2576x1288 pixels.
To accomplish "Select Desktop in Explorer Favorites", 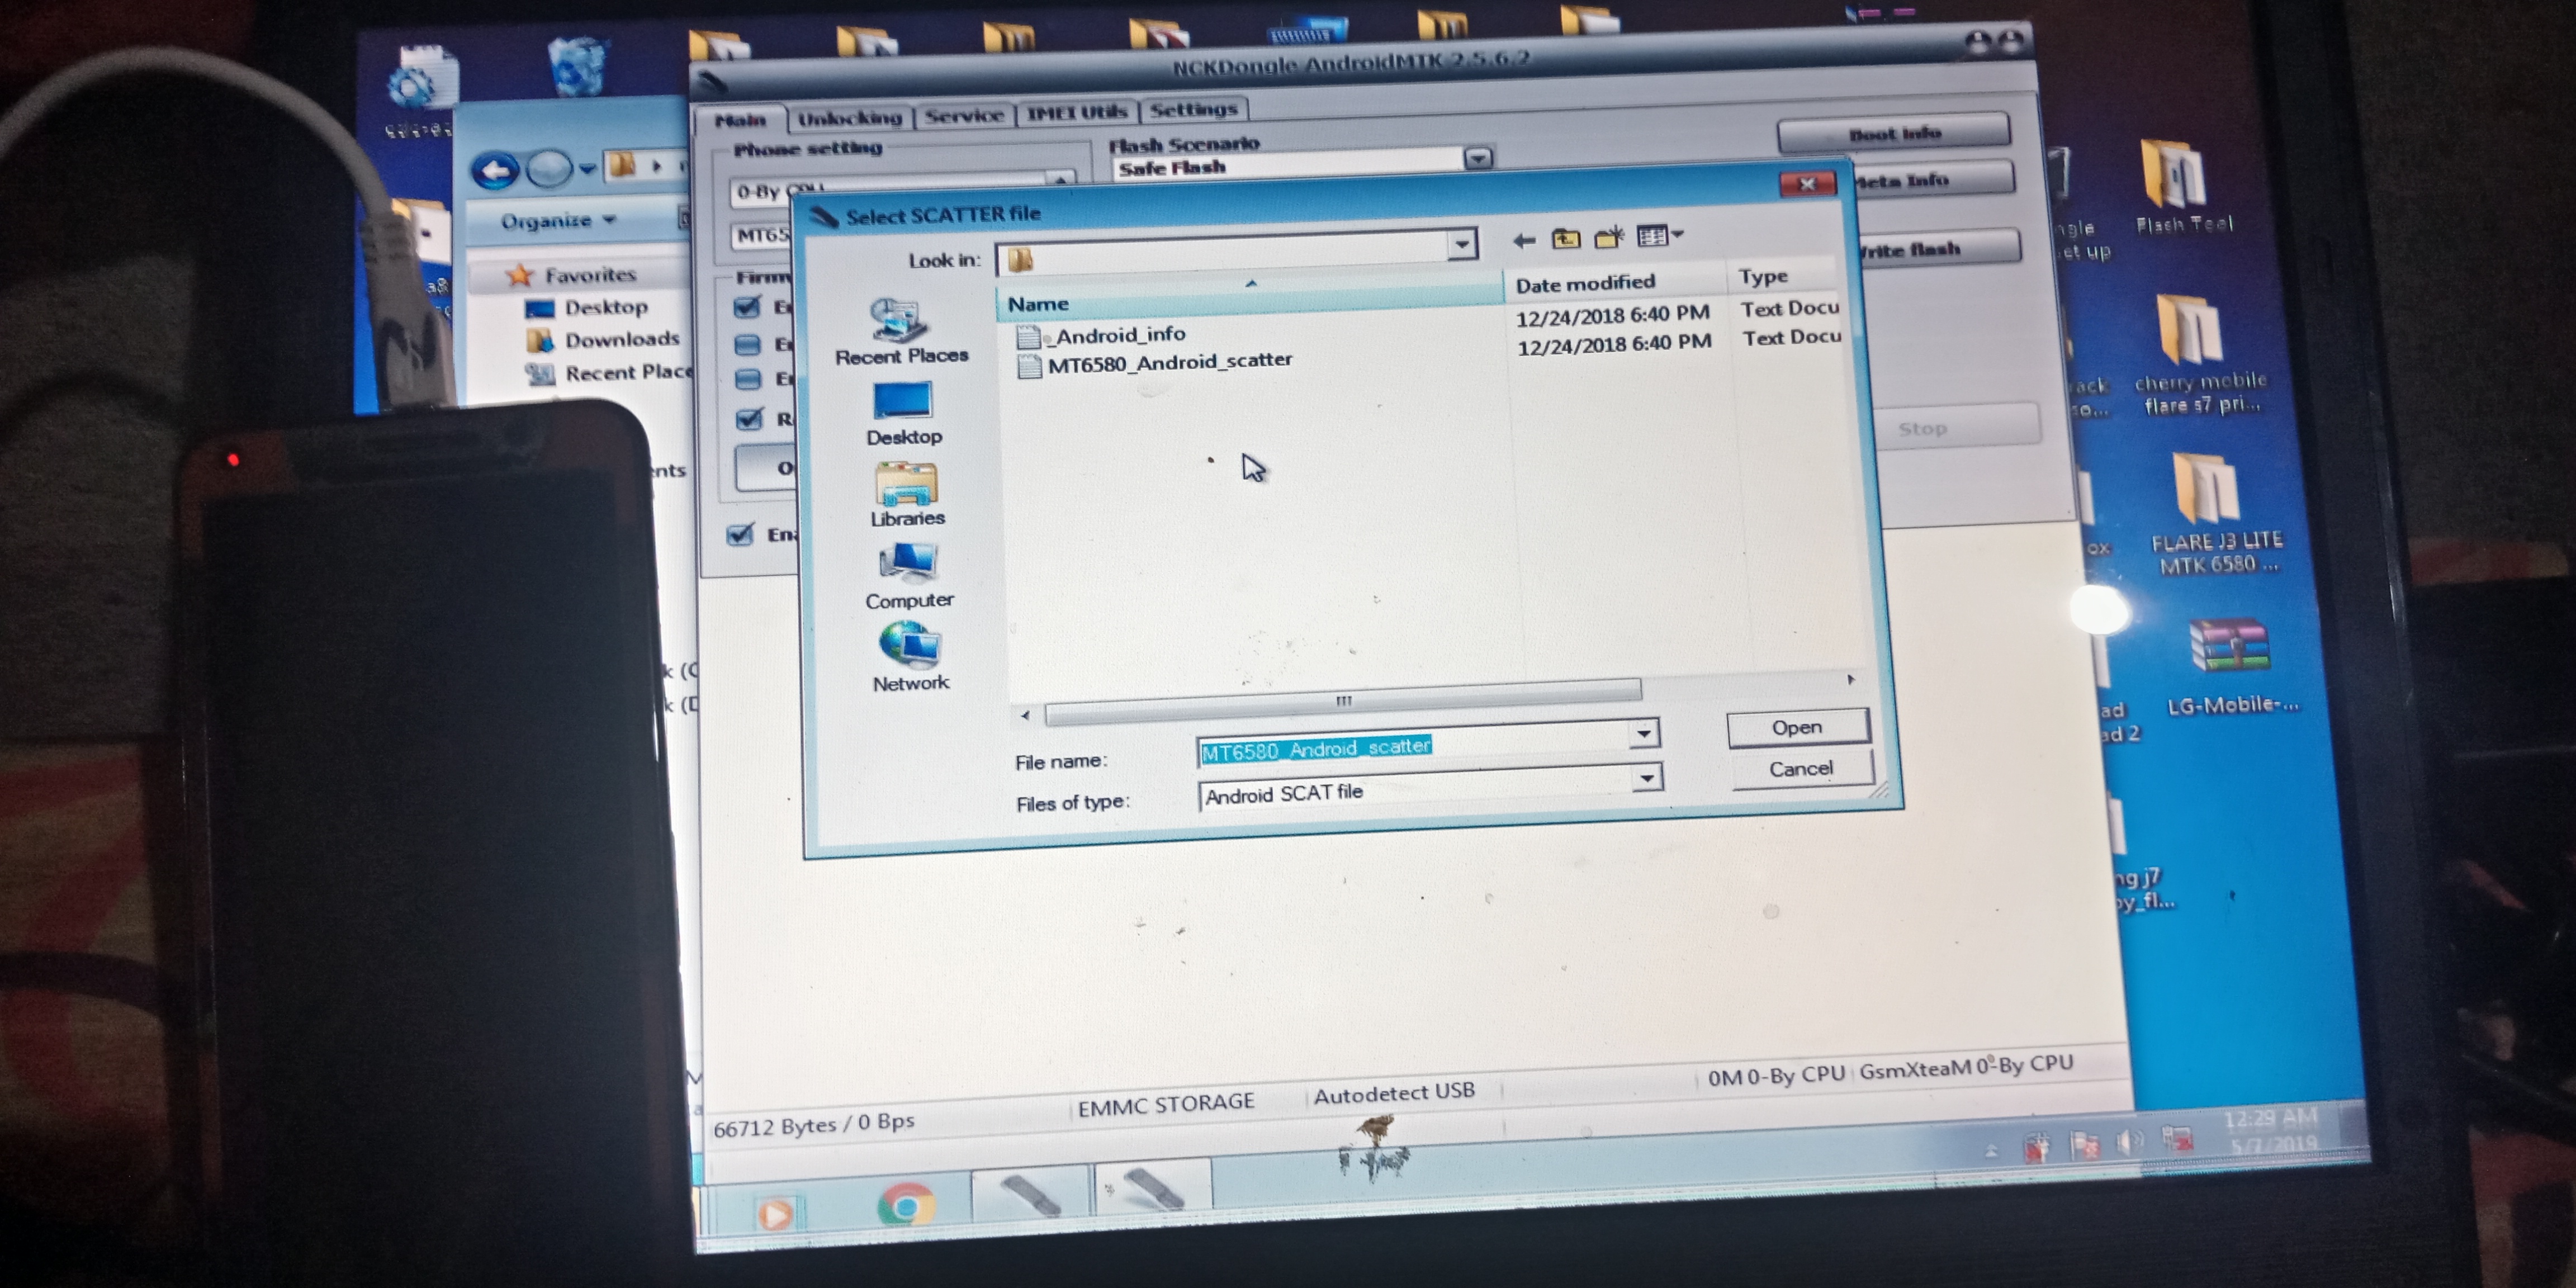I will pos(587,308).
